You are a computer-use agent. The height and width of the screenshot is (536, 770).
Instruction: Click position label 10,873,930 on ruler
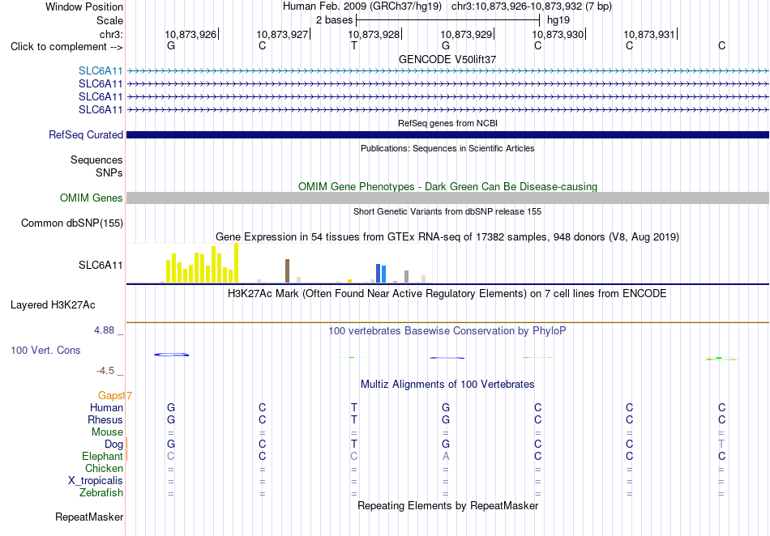(x=558, y=34)
